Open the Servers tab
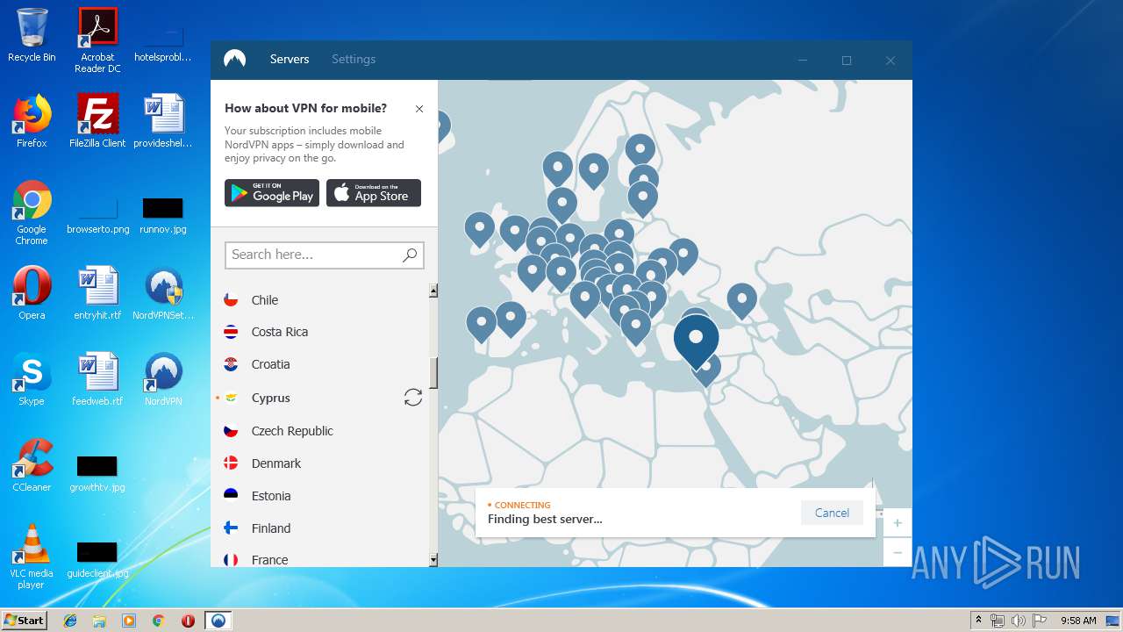1123x632 pixels. [290, 59]
